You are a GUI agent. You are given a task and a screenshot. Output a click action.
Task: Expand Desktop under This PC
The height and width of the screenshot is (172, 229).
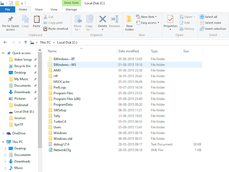5,148
